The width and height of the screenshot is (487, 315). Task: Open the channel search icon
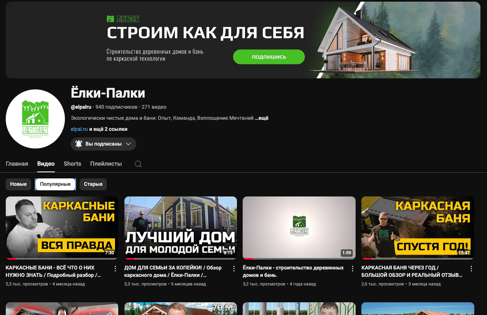[x=138, y=164]
